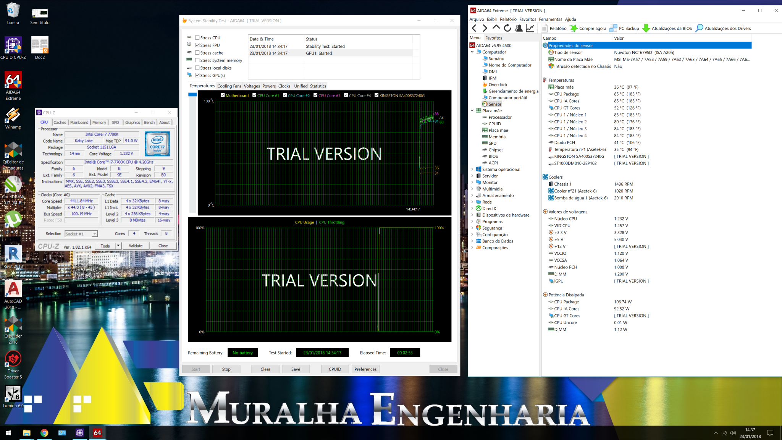Screen dimensions: 782x440
Task: Open the notification center icon in taskbar
Action: [x=770, y=433]
